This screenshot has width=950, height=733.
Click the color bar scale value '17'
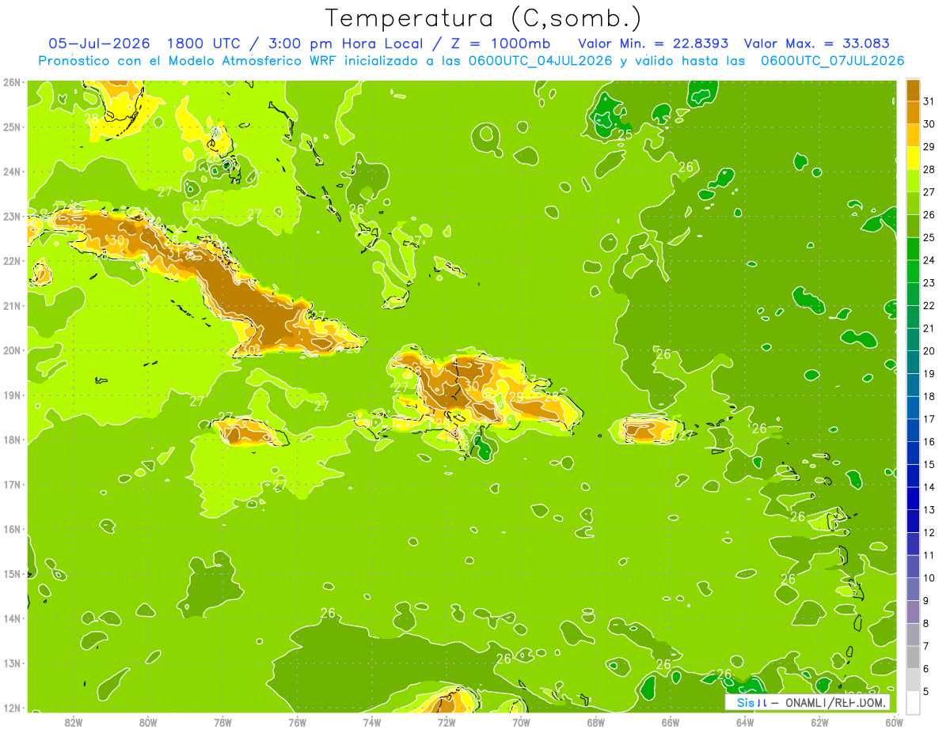point(929,419)
